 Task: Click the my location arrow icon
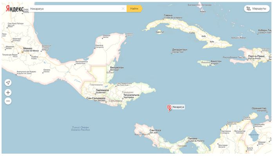[x=8, y=82]
